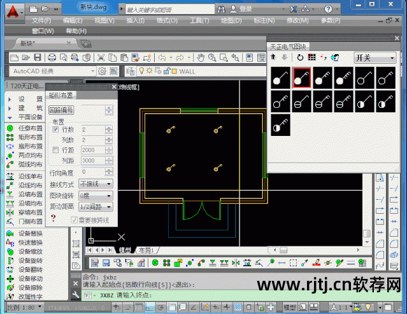The image size is (407, 314).
Task: Open the layer properties manager icon
Action: pyautogui.click(x=131, y=71)
